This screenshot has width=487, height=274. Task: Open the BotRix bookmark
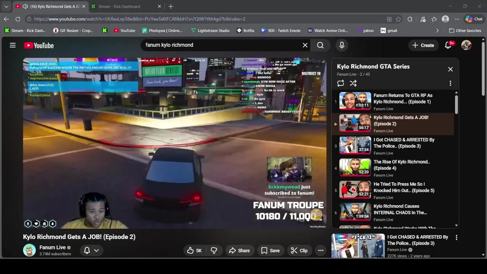pyautogui.click(x=245, y=30)
